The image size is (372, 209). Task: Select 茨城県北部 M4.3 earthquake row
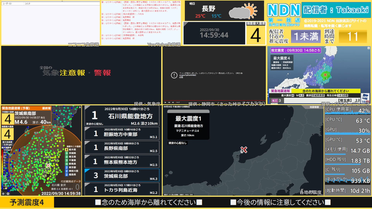click(122, 175)
